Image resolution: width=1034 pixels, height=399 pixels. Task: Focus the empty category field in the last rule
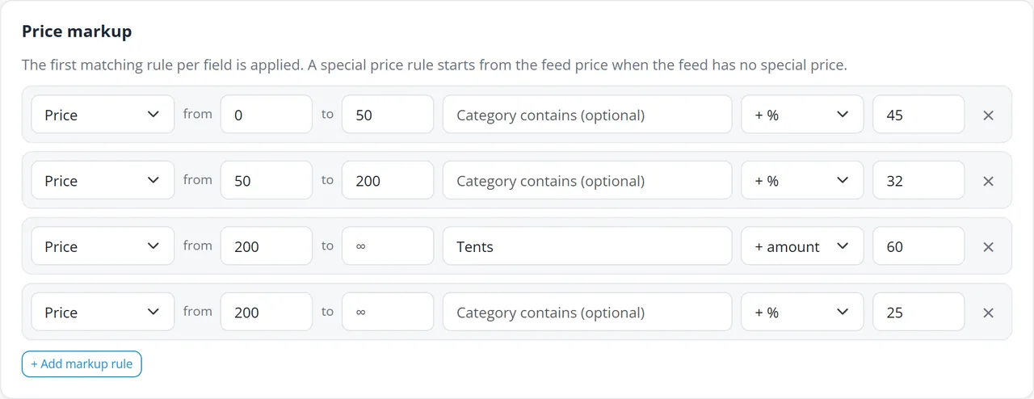(x=587, y=313)
